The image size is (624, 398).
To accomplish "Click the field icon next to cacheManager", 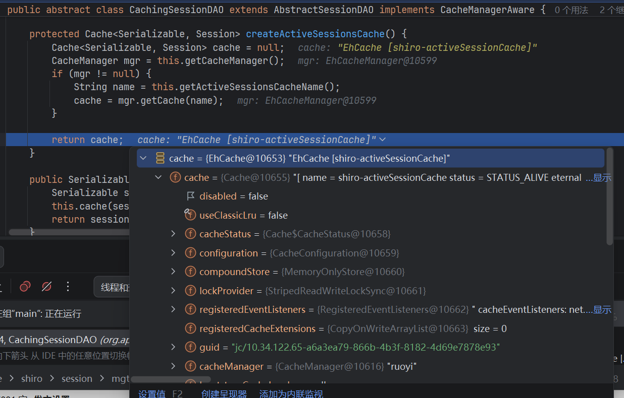I will click(x=190, y=366).
